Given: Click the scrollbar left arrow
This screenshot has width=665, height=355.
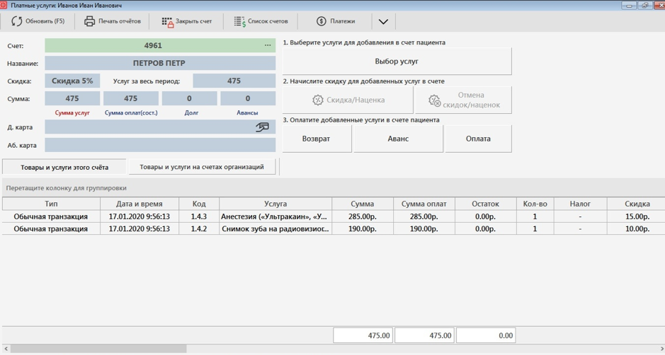Looking at the screenshot, I should coord(6,349).
